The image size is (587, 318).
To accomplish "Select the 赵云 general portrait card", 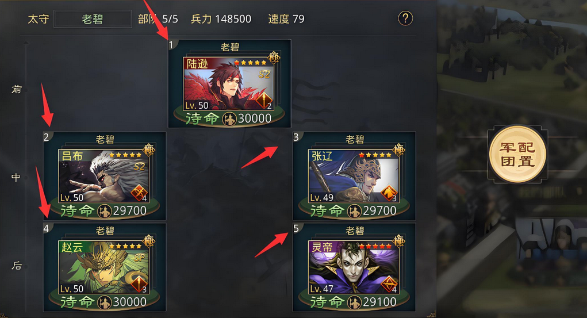I will point(103,267).
